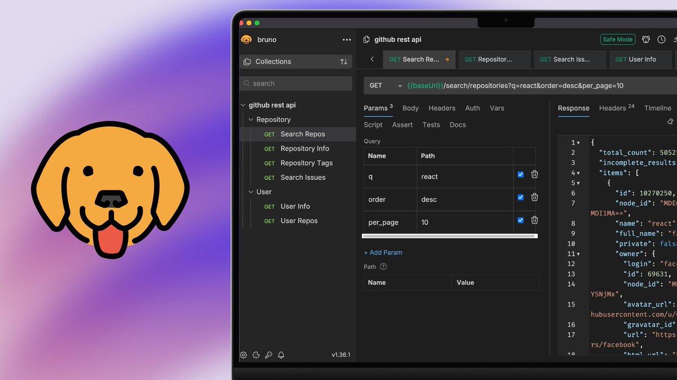Open the Assert tab
The image size is (677, 380).
[x=402, y=125]
